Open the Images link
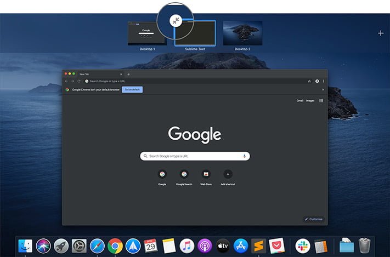Screen dimensions: 390x257 [x=310, y=101]
